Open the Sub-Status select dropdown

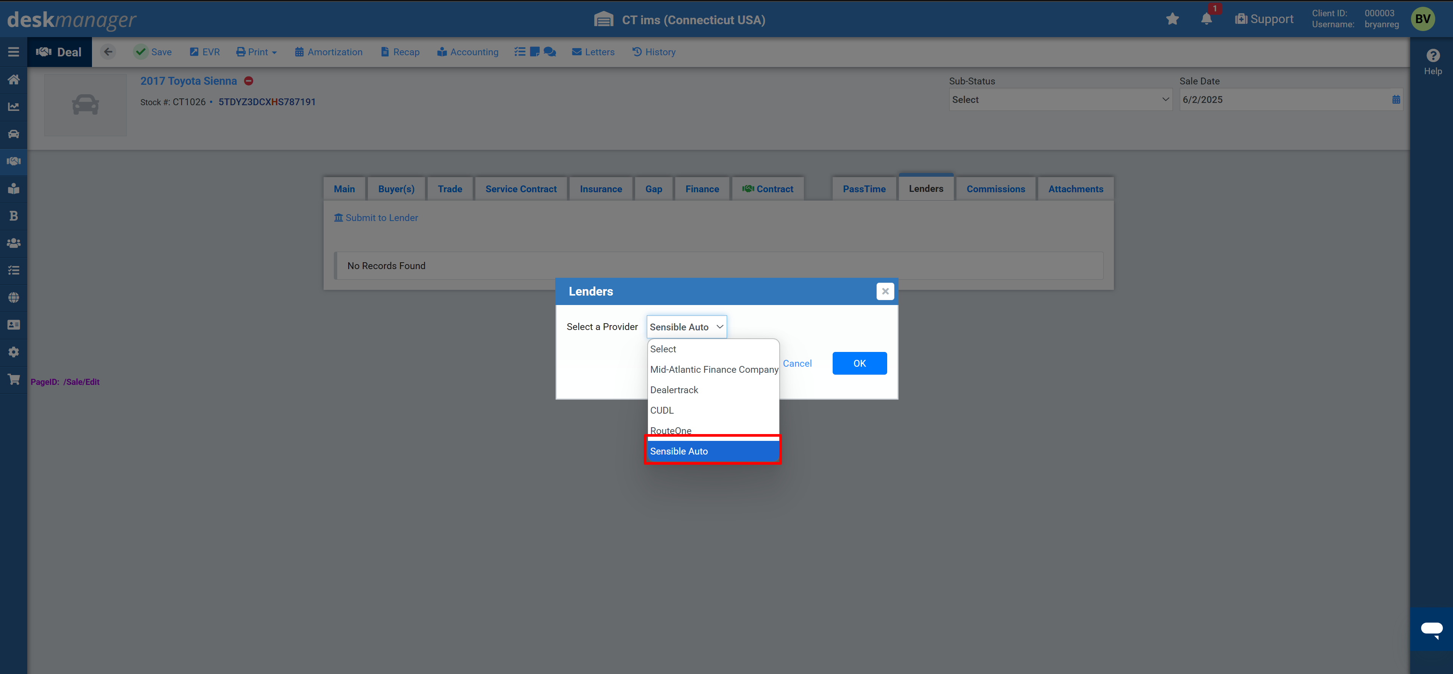[x=1061, y=100]
